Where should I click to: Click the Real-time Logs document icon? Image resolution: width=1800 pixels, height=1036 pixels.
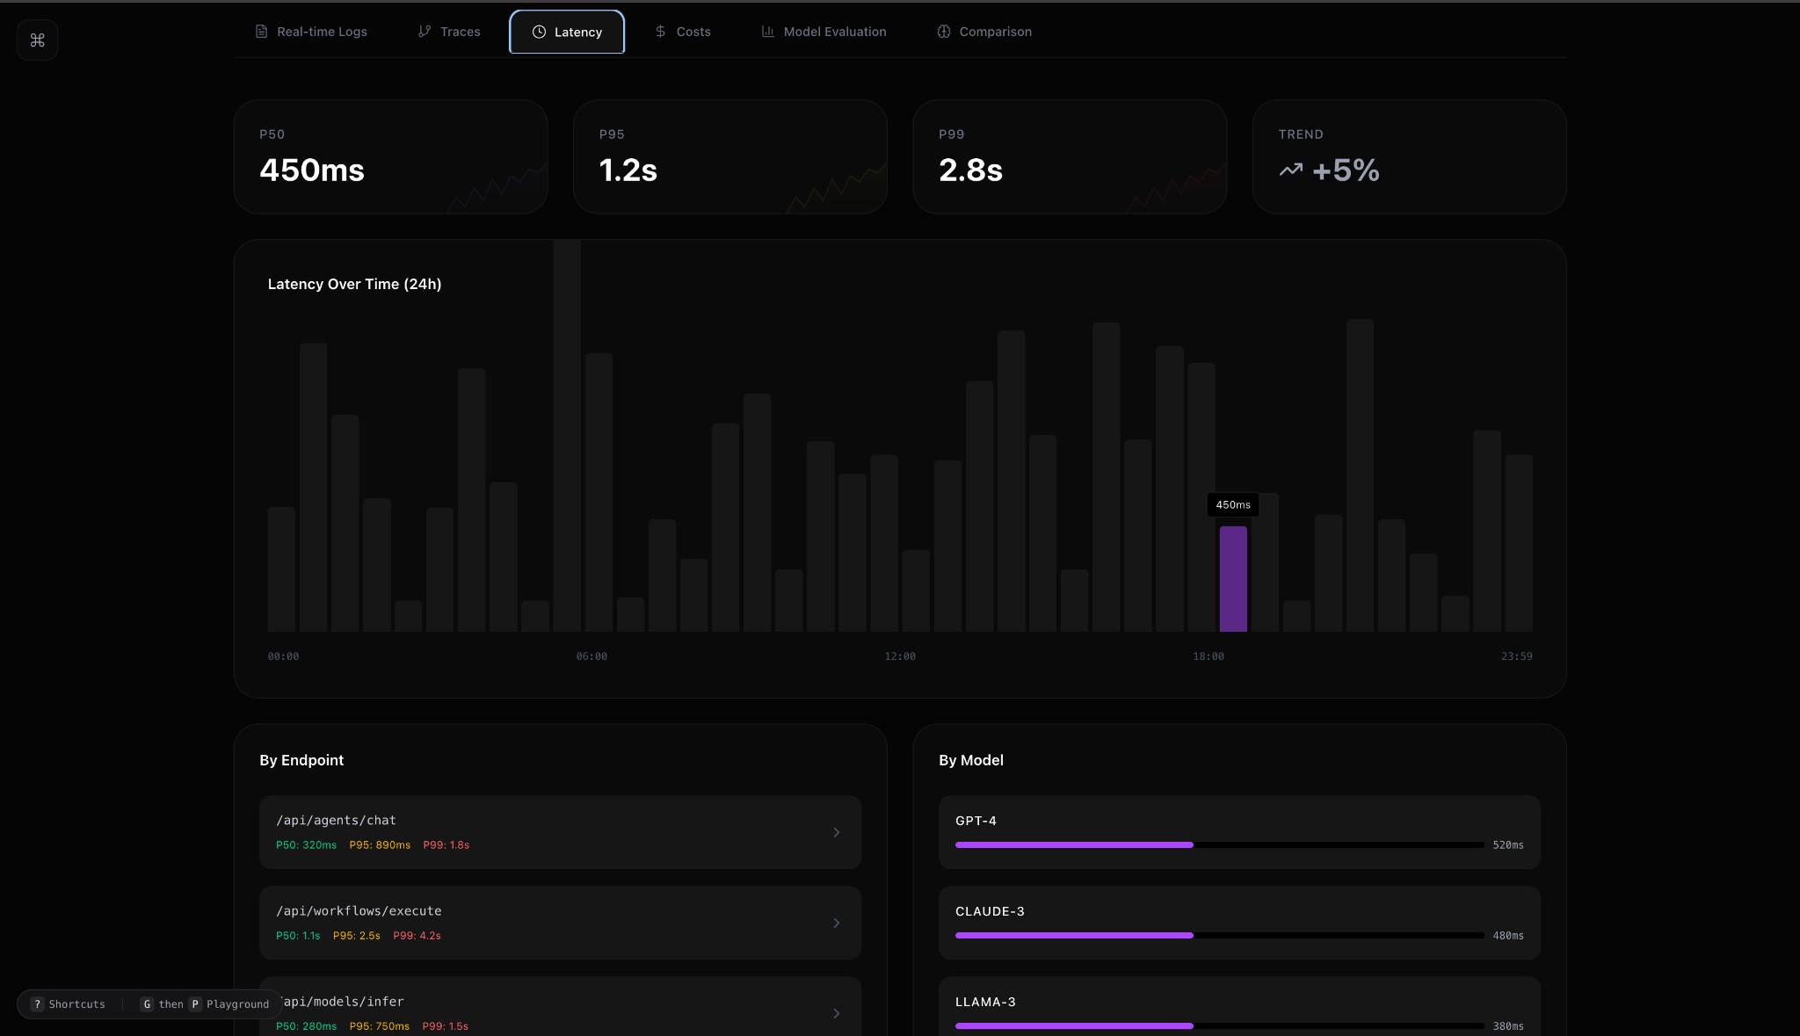[261, 32]
